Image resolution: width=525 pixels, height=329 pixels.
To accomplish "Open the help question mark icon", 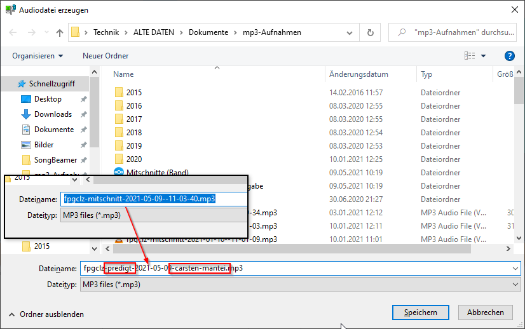I will point(508,56).
